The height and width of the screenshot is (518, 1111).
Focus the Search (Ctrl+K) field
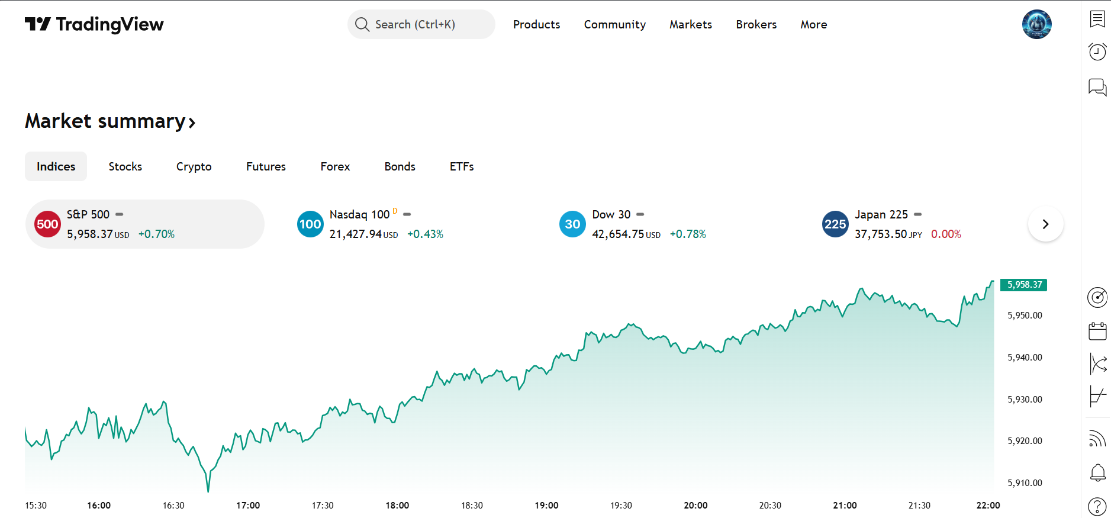pyautogui.click(x=421, y=24)
